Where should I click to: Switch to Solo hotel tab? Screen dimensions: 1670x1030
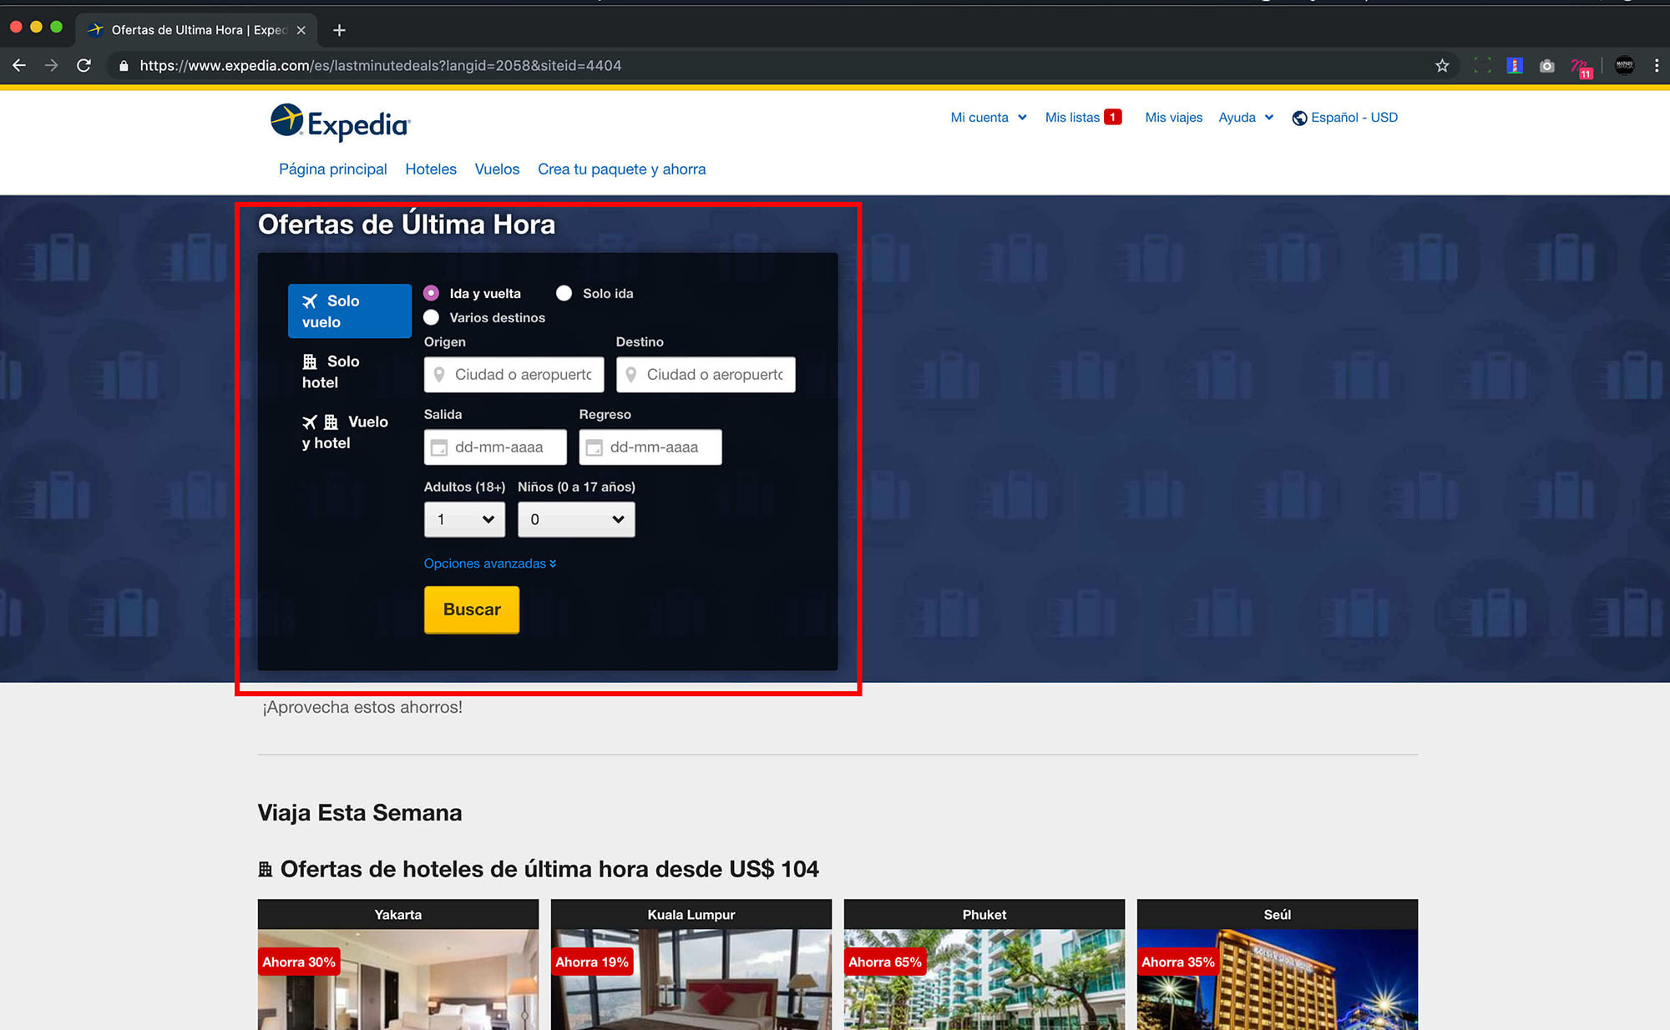tap(331, 371)
